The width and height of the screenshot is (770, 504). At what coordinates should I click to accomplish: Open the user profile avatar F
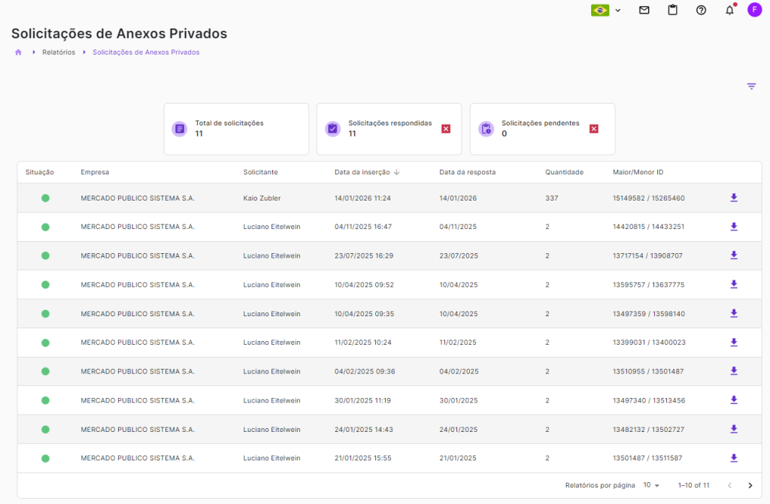(754, 11)
